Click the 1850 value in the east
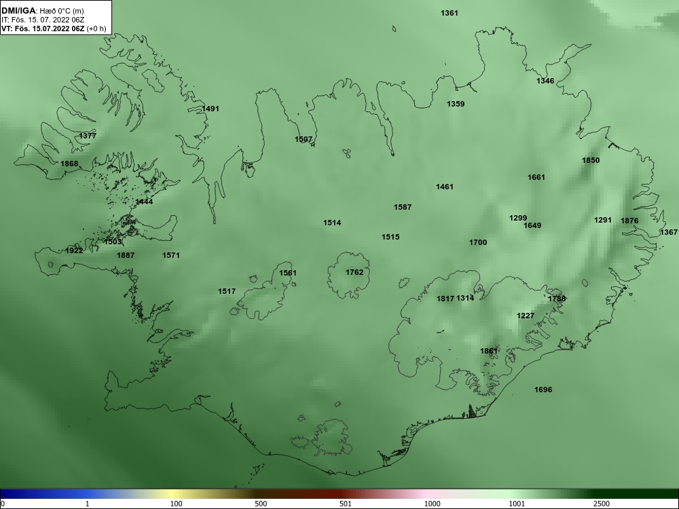The image size is (679, 509). [591, 161]
